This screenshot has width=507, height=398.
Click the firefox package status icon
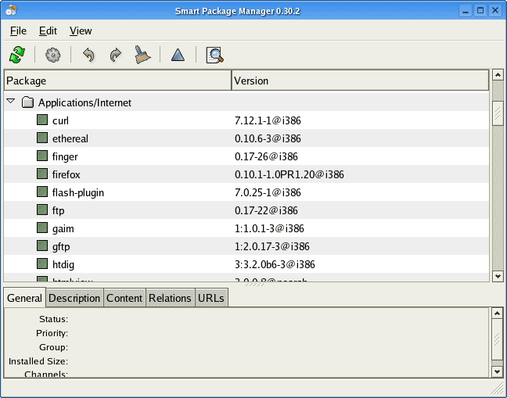[42, 174]
